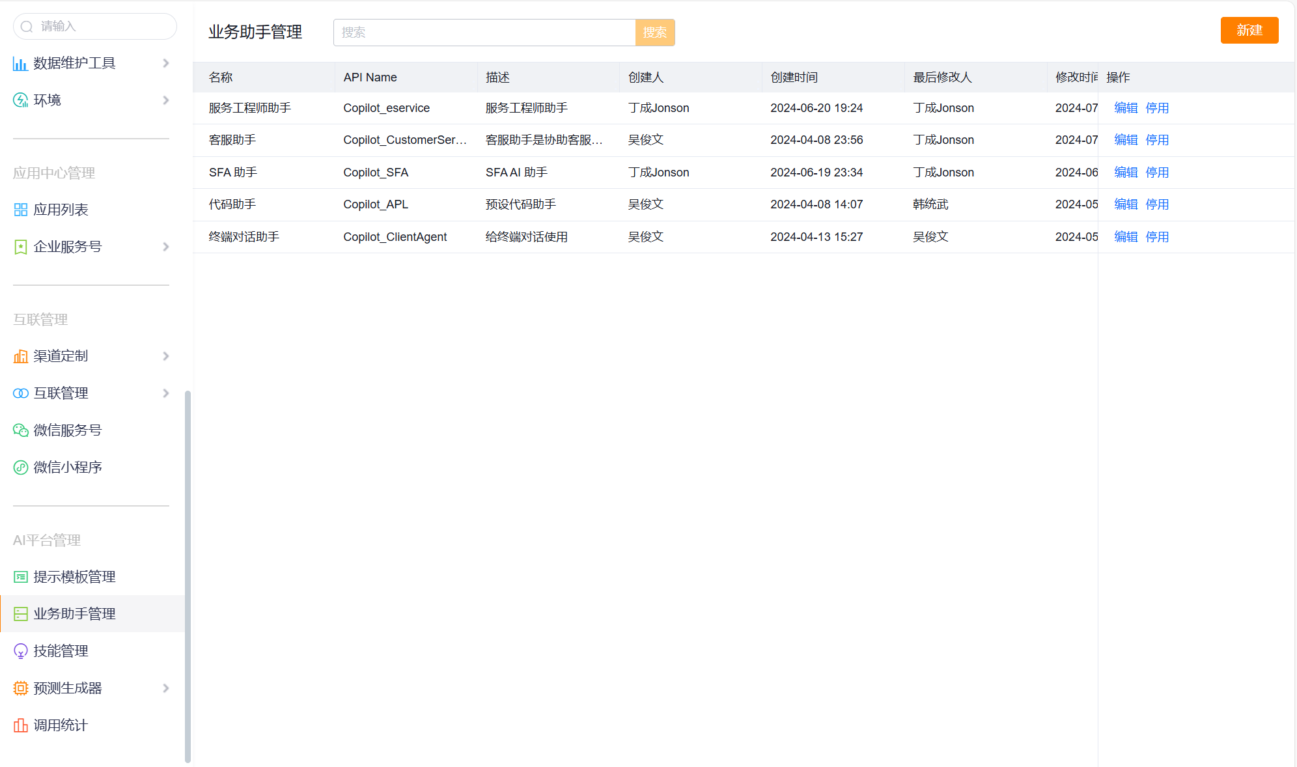
Task: Focus the 搜索 input field at top
Action: [484, 33]
